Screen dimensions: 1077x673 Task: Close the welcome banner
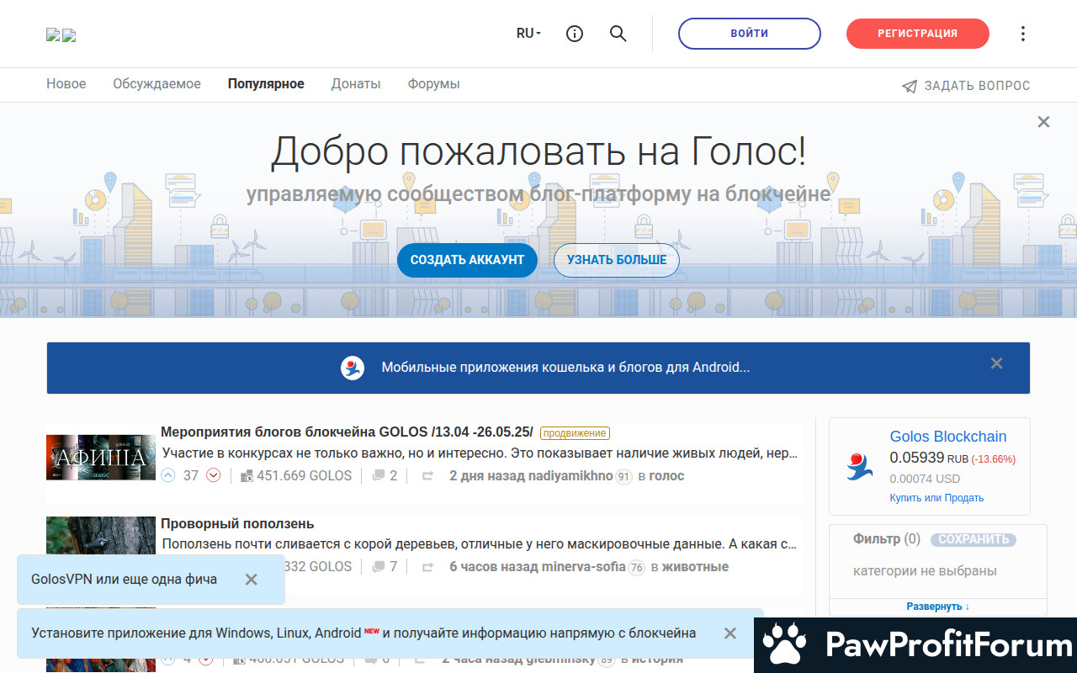(x=1043, y=122)
